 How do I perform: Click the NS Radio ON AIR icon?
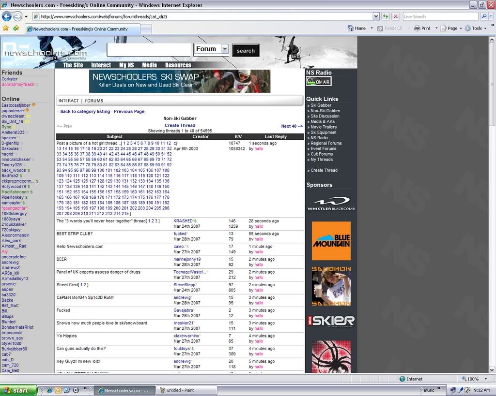(x=319, y=82)
